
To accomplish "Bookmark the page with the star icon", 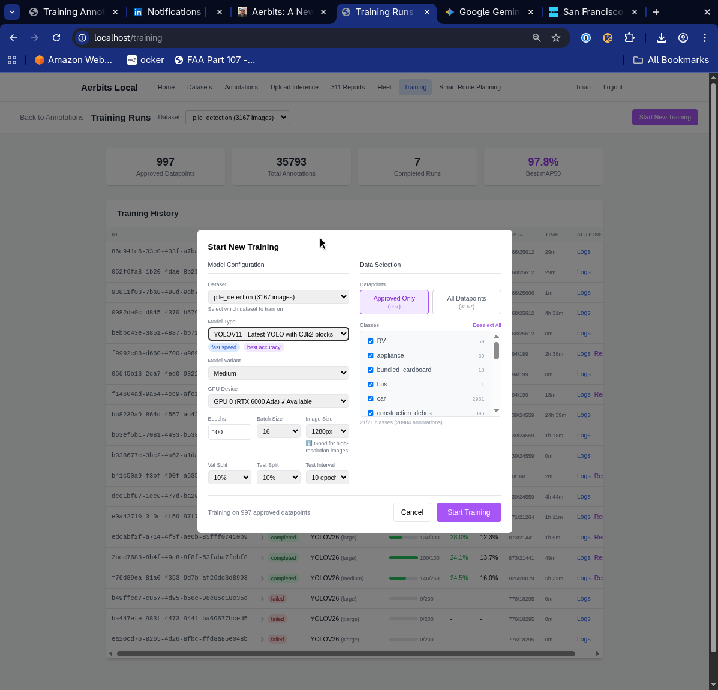I will (x=556, y=37).
